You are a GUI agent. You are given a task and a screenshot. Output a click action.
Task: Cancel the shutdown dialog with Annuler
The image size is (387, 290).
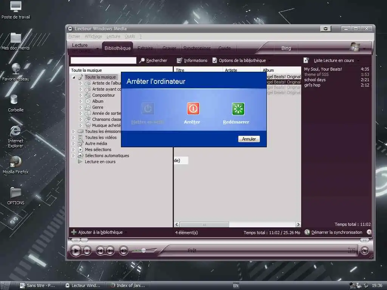tap(249, 139)
